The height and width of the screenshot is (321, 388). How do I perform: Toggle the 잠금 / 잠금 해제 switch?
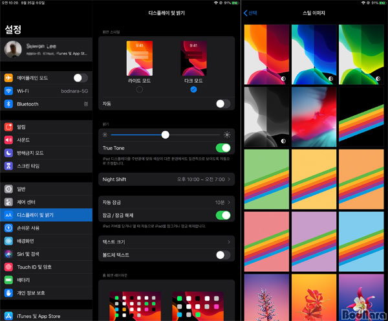click(x=223, y=216)
